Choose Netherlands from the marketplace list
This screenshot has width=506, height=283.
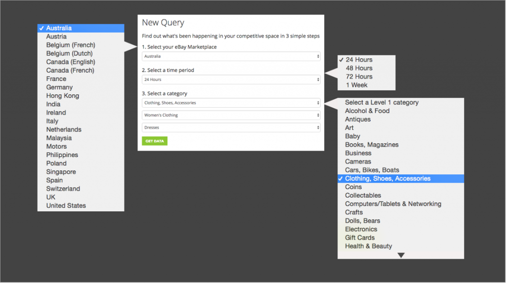pos(81,129)
